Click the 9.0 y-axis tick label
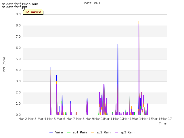The width and height of the screenshot is (184, 138). [x=18, y=14]
